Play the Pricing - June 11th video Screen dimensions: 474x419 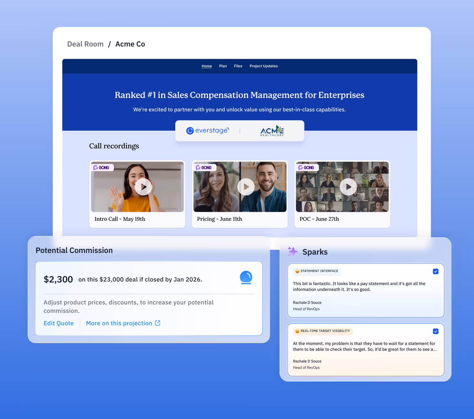click(246, 187)
